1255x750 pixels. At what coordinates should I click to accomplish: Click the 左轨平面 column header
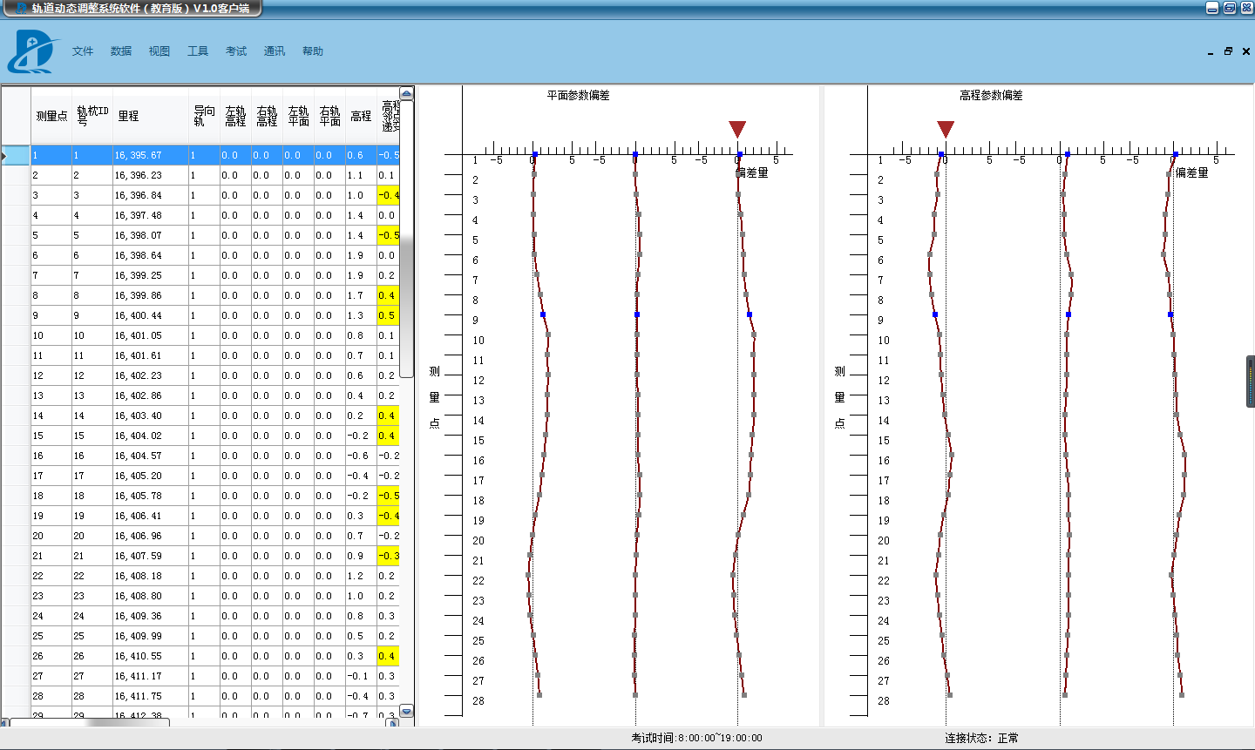[x=298, y=116]
